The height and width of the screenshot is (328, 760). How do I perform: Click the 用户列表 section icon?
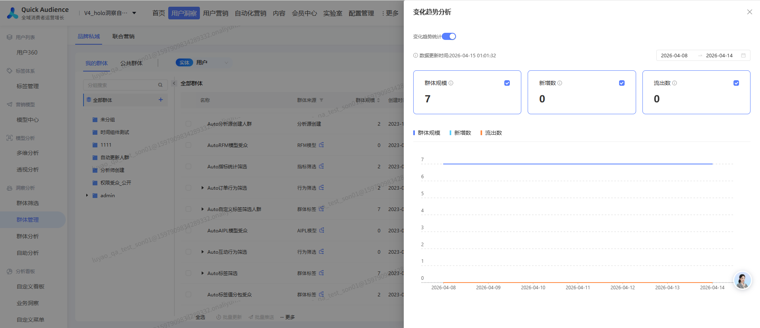[x=9, y=37]
